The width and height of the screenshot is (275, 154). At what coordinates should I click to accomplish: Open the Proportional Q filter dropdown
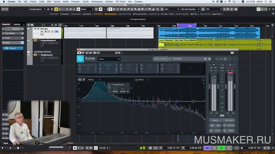click(121, 85)
